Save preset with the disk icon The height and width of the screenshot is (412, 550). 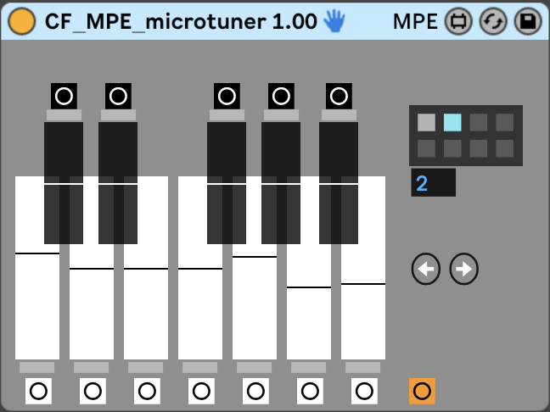click(527, 22)
